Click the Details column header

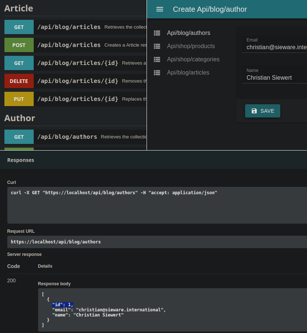click(x=45, y=266)
